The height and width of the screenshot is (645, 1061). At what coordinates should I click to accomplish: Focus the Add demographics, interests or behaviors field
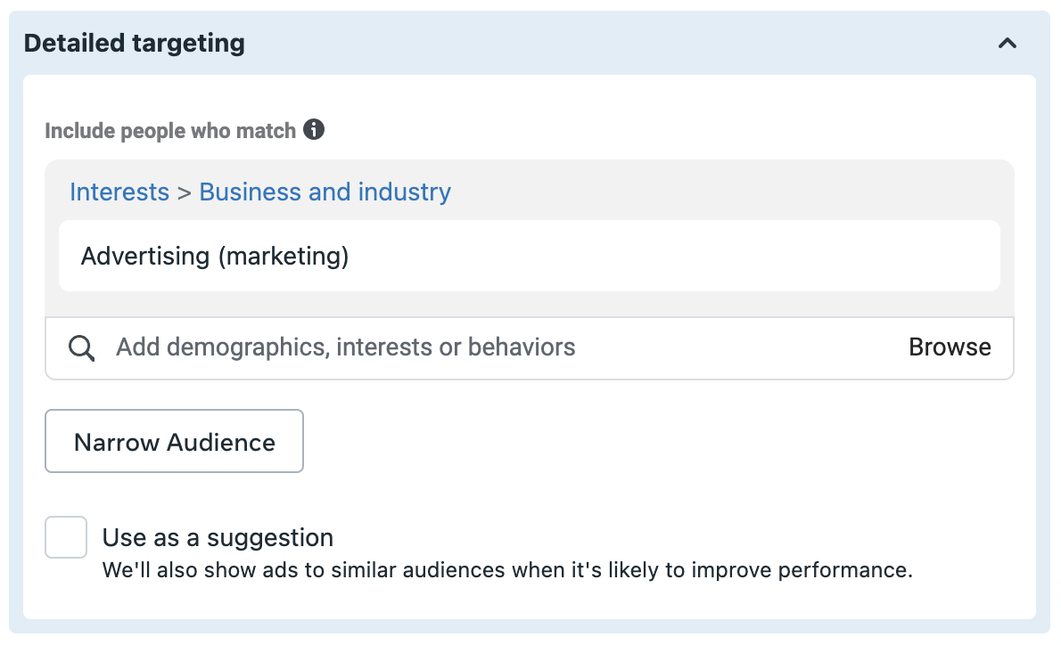pos(502,347)
